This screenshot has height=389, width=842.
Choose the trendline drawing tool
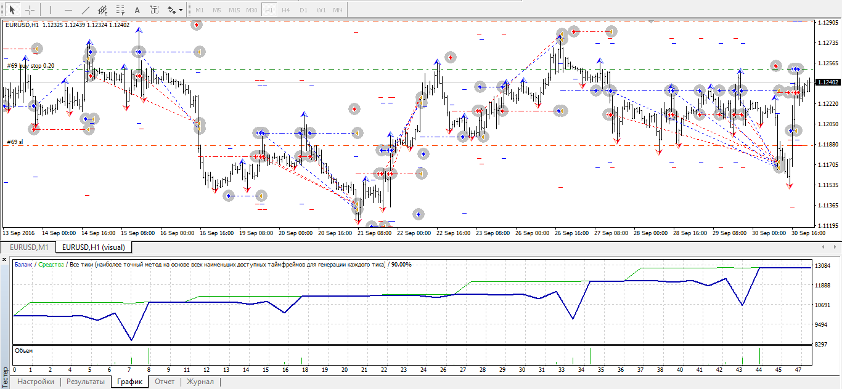click(x=85, y=10)
